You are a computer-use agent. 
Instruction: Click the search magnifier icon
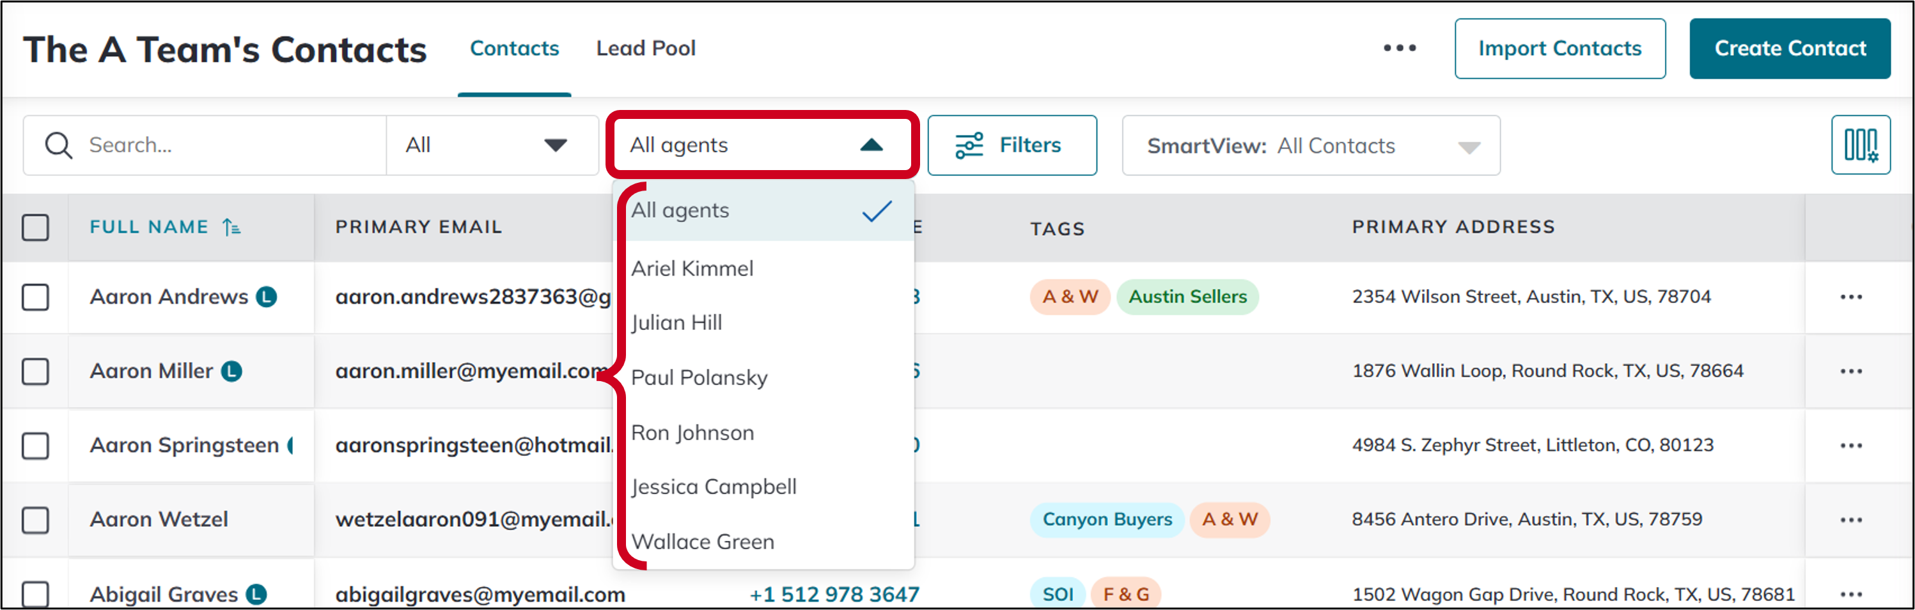coord(58,146)
